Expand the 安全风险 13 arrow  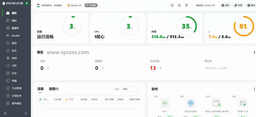click(161, 68)
